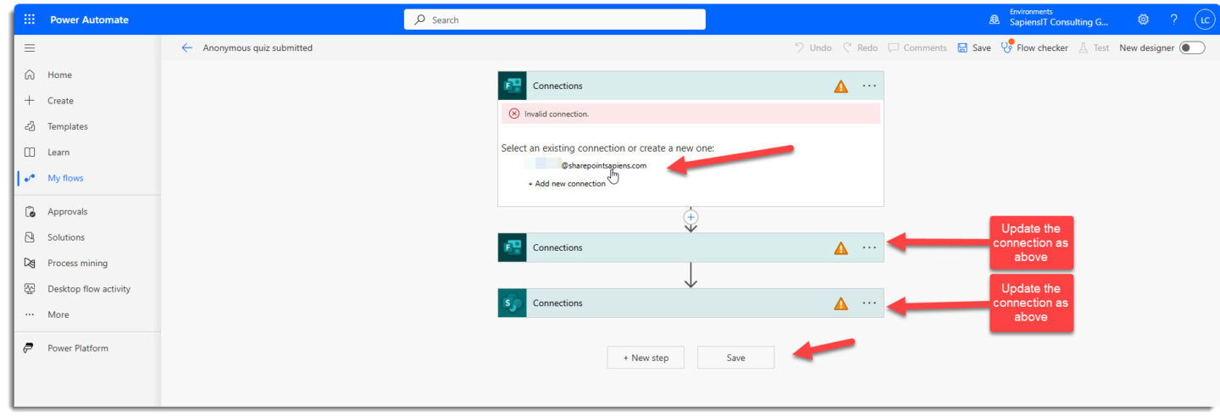Click the Add new connection link
Viewport: 1220px width, 417px height.
(x=567, y=184)
